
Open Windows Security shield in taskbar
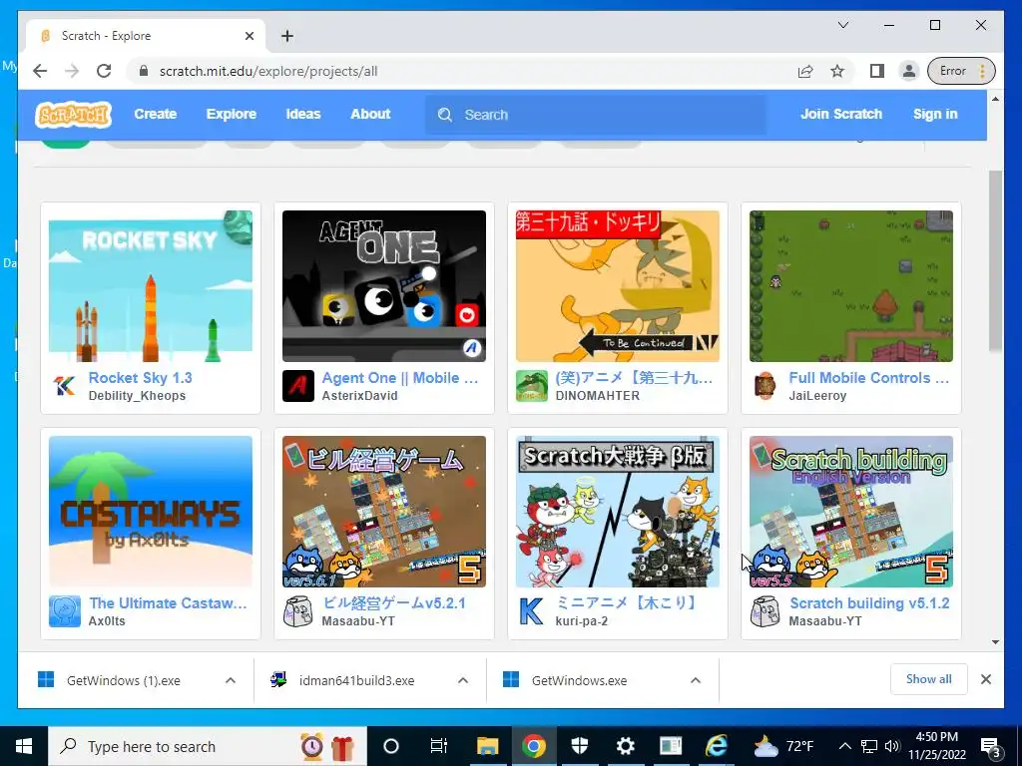(x=580, y=746)
